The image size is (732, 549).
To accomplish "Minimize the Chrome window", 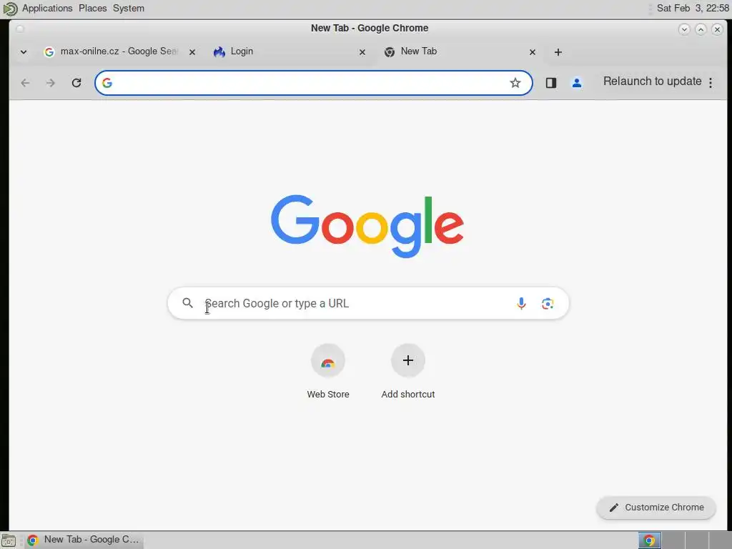I will [684, 29].
